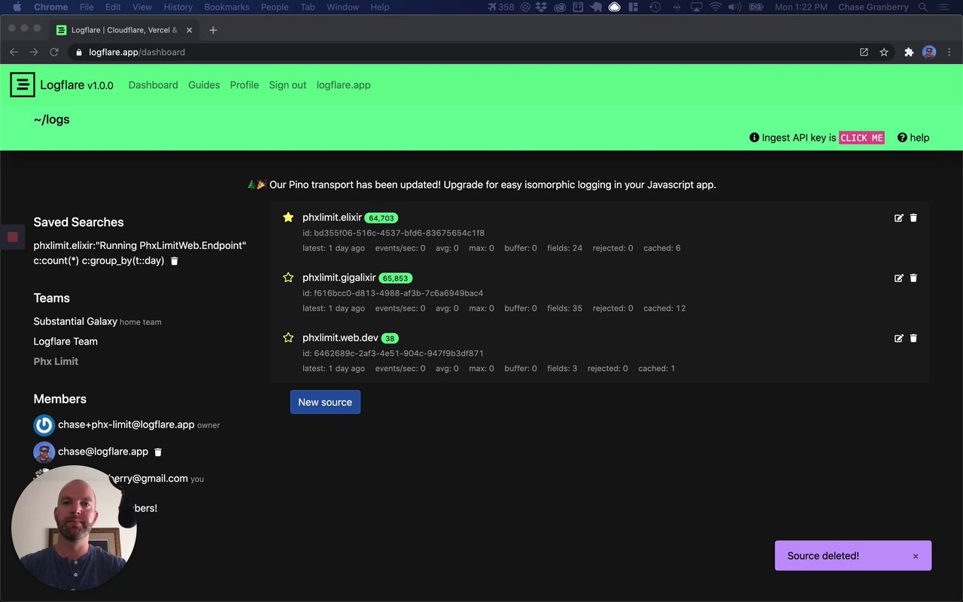
Task: Go back in browser history
Action: coord(14,52)
